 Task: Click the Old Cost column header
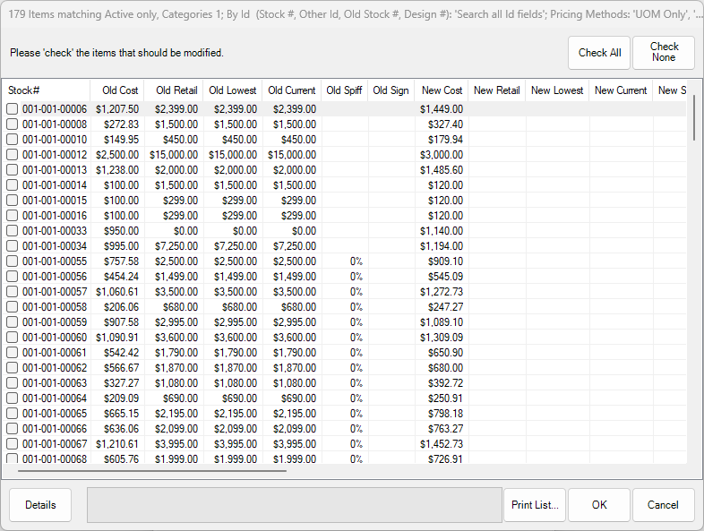tap(119, 90)
